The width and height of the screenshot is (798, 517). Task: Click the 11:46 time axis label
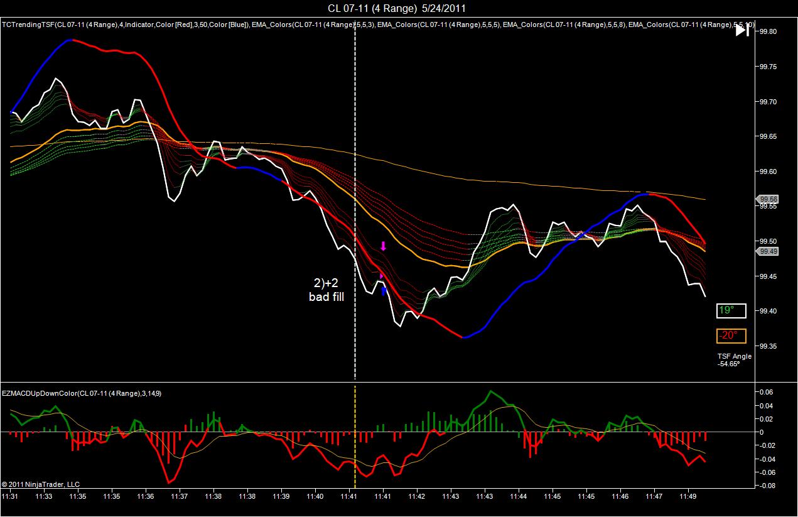coord(620,496)
